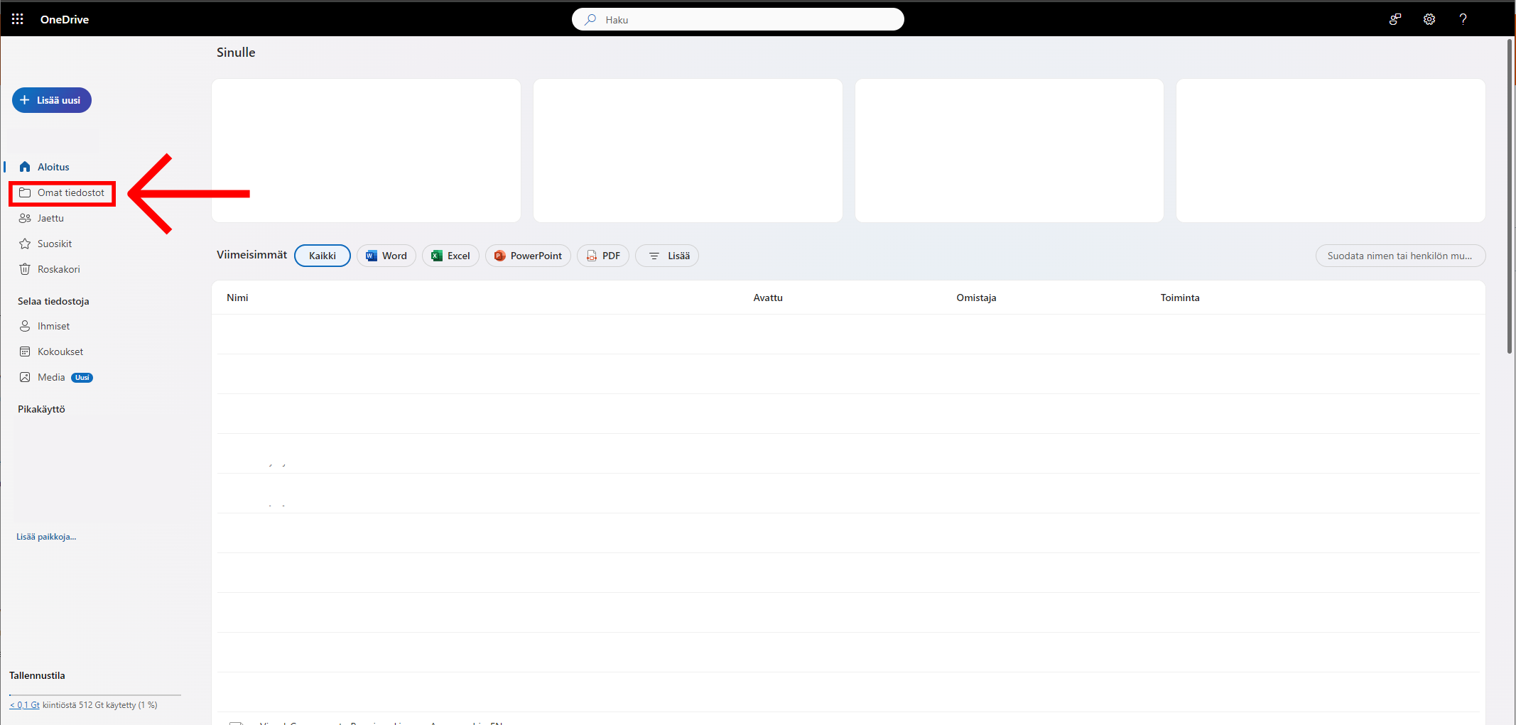Image resolution: width=1516 pixels, height=725 pixels.
Task: Click the Roskakori trash icon
Action: click(x=25, y=269)
